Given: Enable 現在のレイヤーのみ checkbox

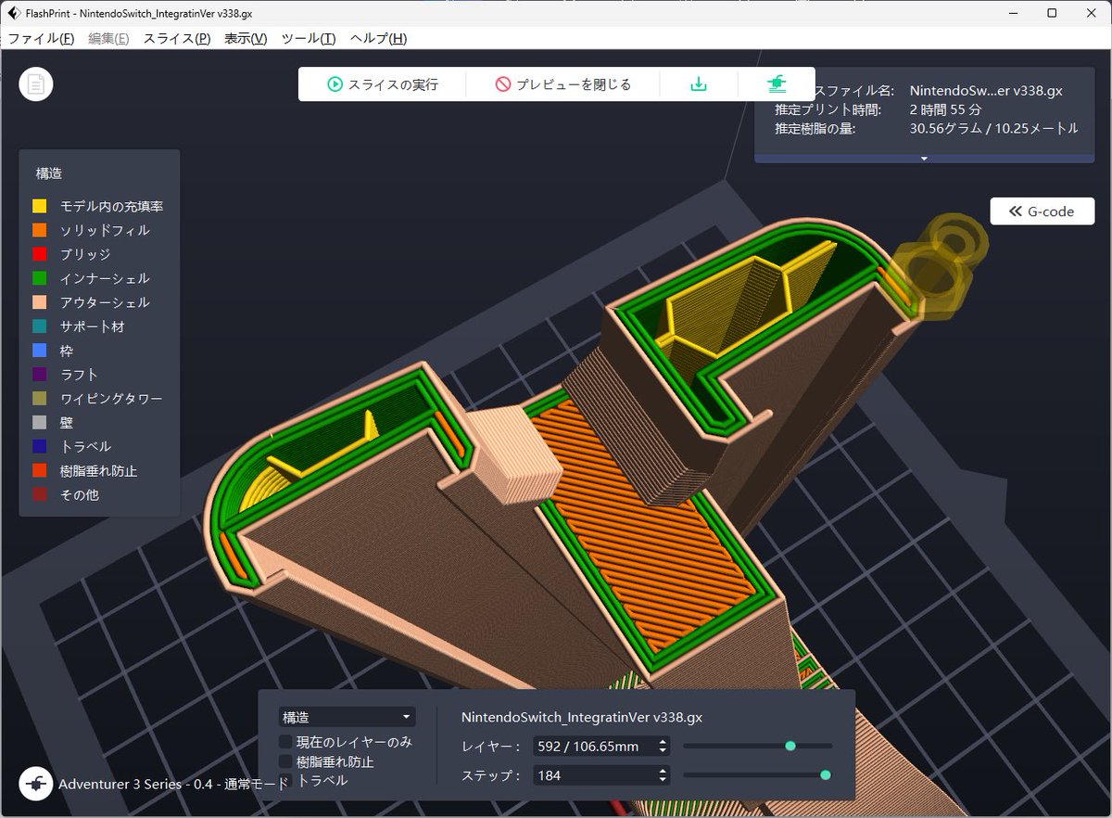Looking at the screenshot, I should click(286, 742).
